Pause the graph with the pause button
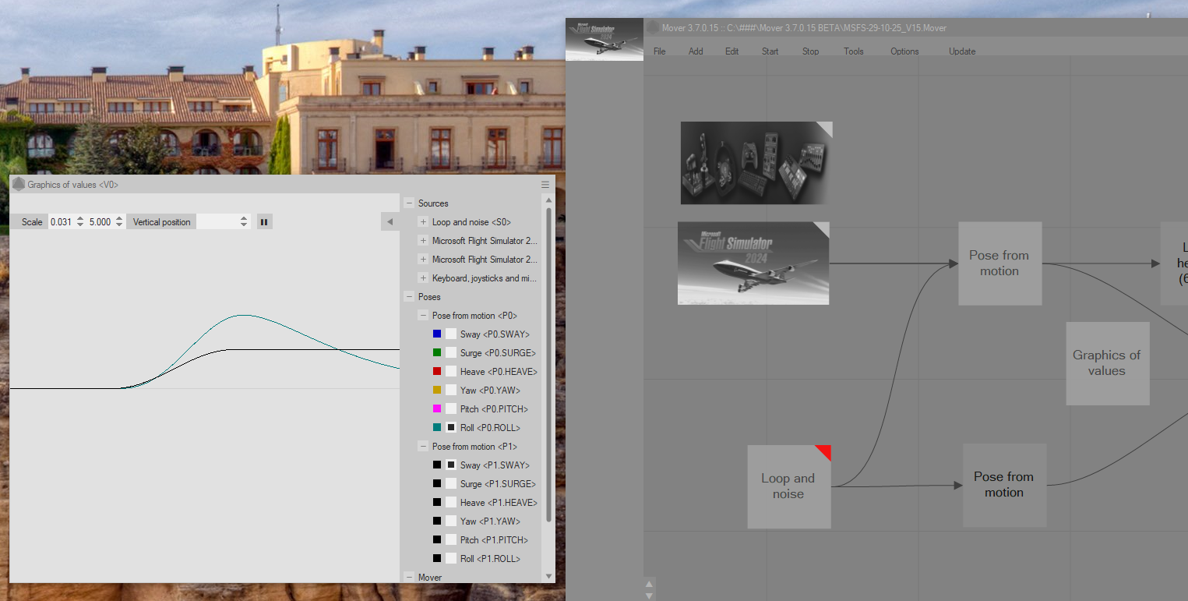 264,222
